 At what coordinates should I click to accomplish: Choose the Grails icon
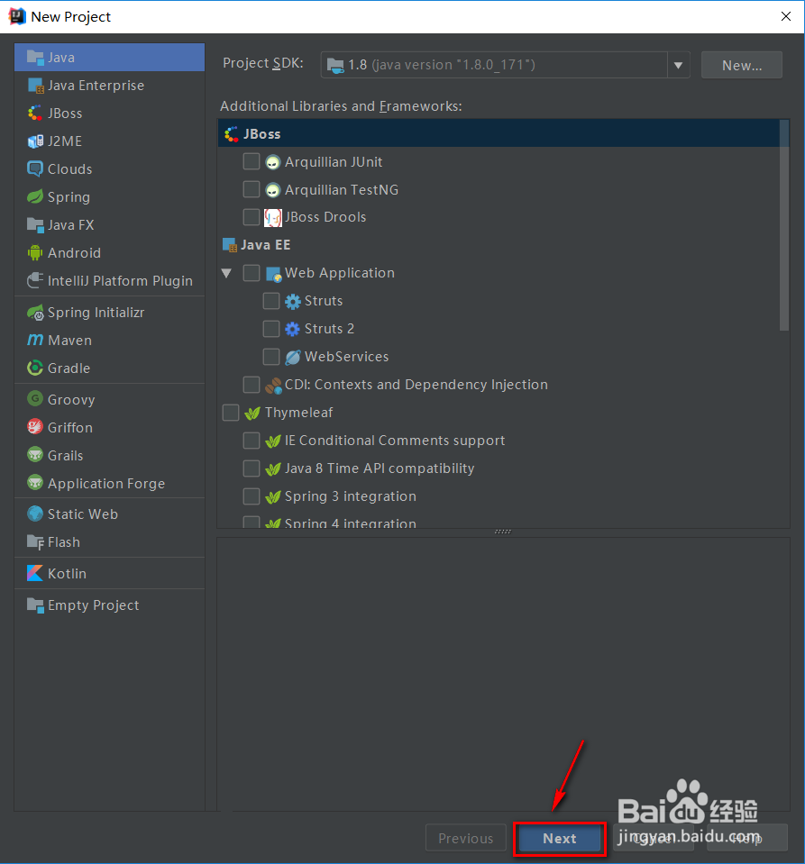click(x=35, y=455)
